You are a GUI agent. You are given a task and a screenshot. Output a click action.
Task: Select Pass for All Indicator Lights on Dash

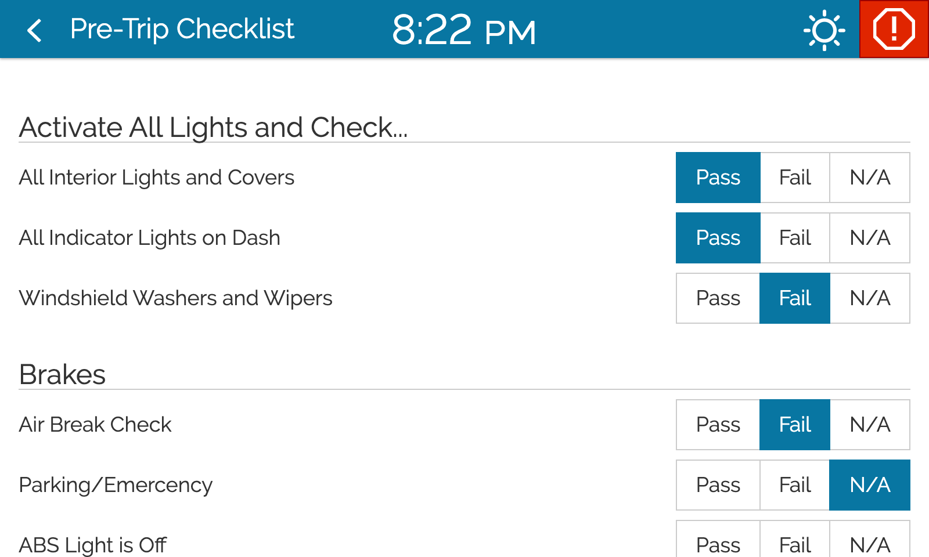[x=718, y=238]
